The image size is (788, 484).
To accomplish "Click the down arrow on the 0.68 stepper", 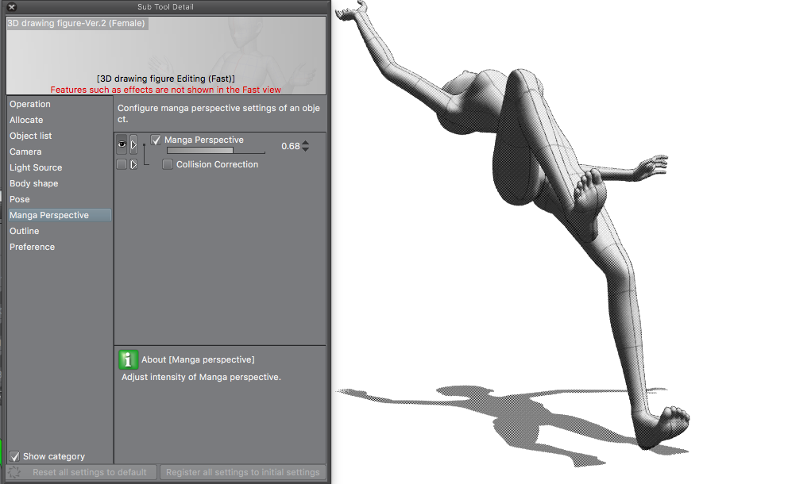I will (306, 149).
